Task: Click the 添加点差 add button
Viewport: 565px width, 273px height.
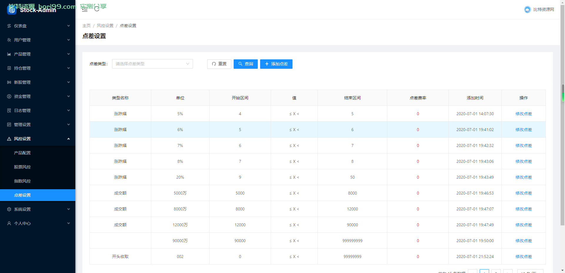Action: (276, 64)
